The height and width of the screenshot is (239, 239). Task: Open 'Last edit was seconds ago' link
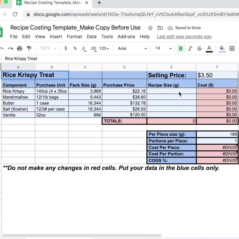point(184,37)
